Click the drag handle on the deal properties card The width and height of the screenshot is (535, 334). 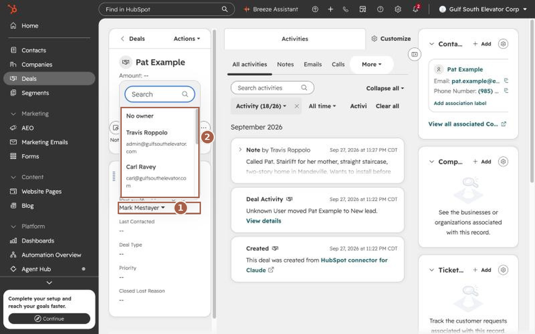[114, 176]
